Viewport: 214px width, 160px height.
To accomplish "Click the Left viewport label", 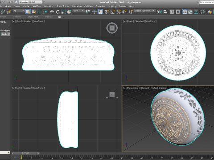I will click(19, 88).
